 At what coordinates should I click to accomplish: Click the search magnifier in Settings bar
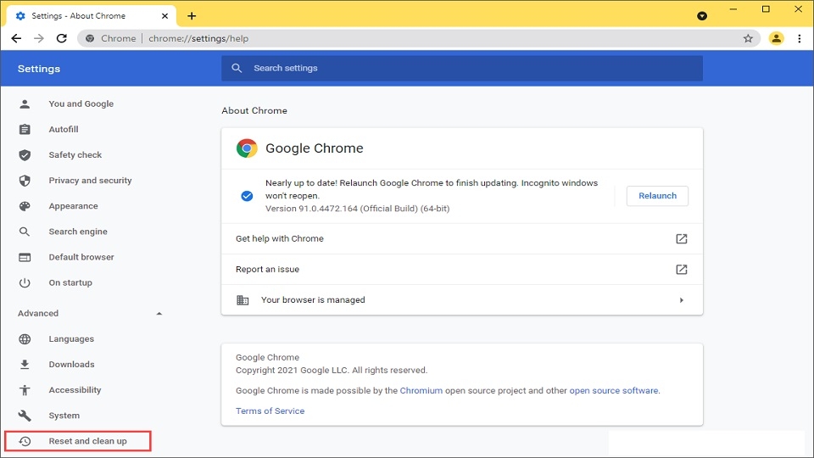point(237,68)
